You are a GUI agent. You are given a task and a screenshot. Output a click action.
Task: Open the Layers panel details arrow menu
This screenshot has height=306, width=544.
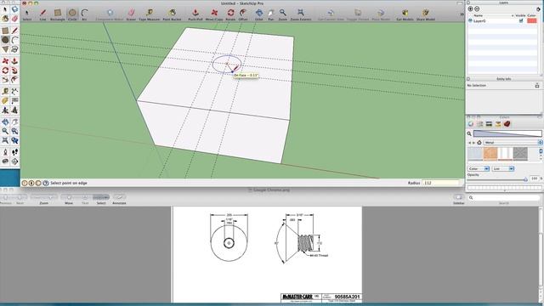tap(538, 9)
